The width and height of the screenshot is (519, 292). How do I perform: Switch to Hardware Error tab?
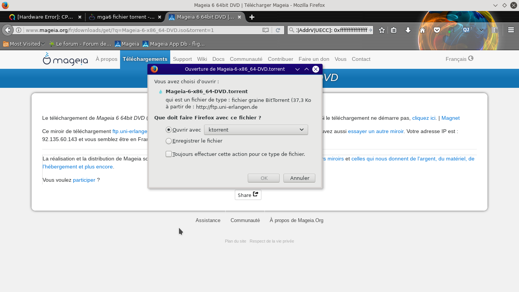point(45,17)
